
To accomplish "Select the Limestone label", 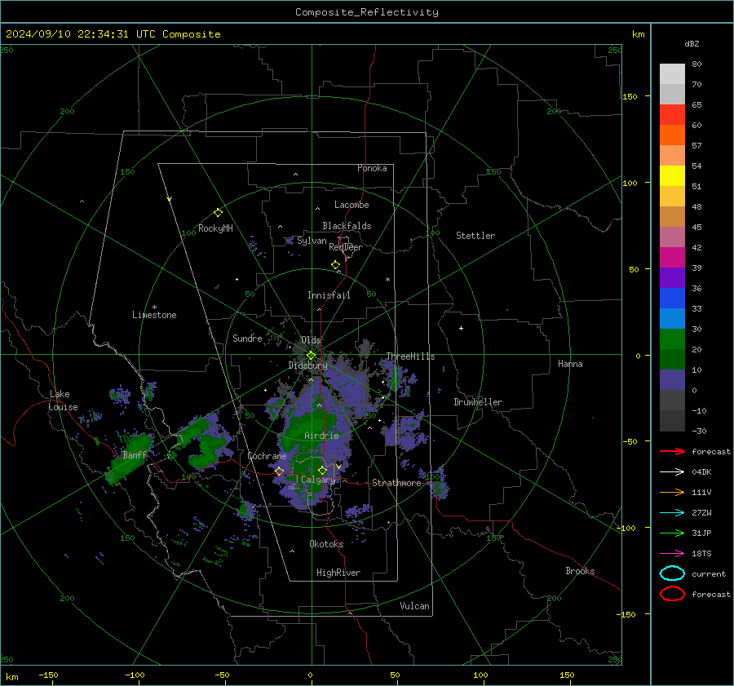I will (154, 315).
